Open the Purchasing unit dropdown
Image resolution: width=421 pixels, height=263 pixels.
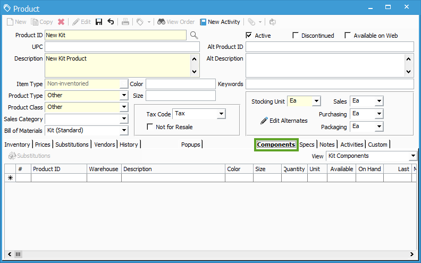379,114
